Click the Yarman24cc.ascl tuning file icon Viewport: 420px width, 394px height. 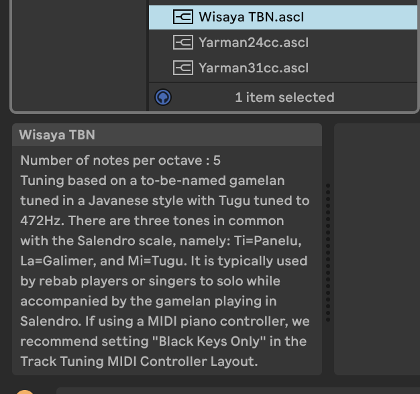coord(183,42)
